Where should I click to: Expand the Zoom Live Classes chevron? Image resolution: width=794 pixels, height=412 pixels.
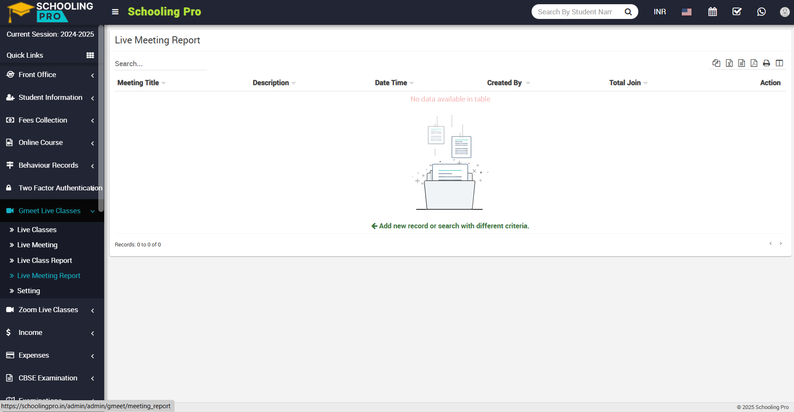tap(92, 310)
